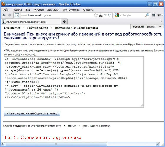Go to the home page icon
This screenshot has width=165, height=147.
(154, 15)
